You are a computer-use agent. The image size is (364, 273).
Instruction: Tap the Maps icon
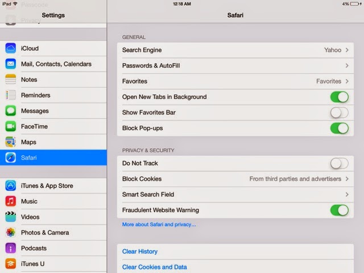[x=11, y=142]
